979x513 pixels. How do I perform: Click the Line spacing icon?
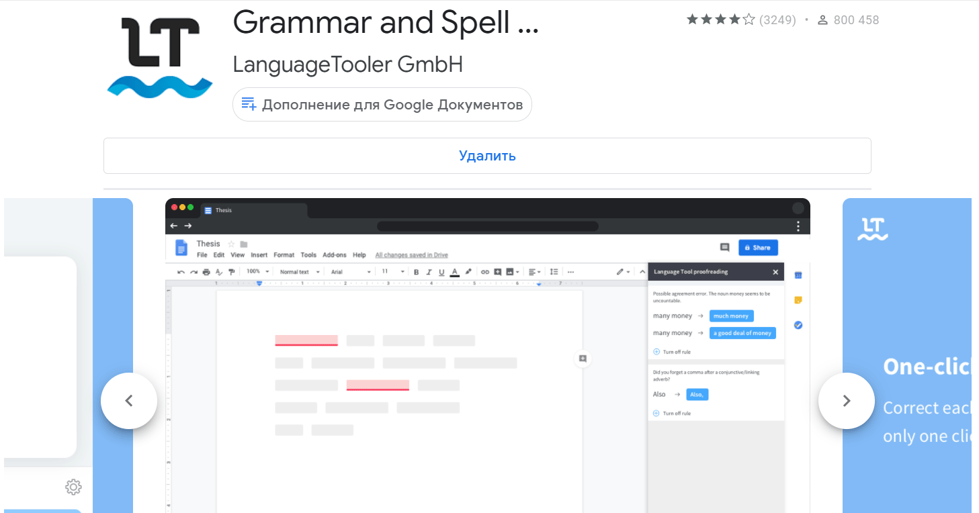point(554,272)
